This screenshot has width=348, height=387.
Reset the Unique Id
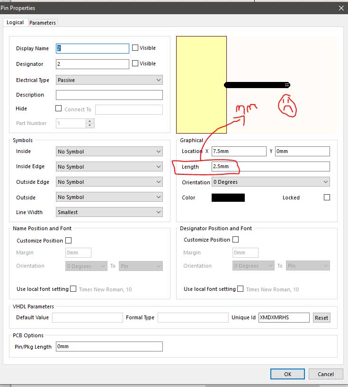[x=321, y=318]
